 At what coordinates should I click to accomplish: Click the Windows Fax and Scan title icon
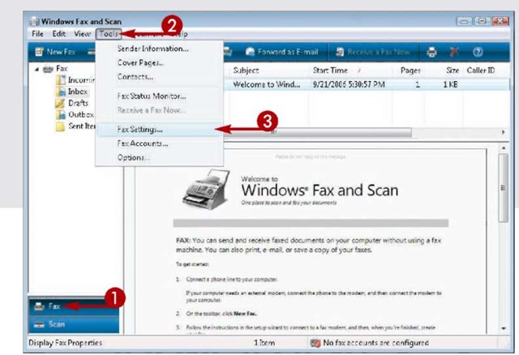[34, 22]
